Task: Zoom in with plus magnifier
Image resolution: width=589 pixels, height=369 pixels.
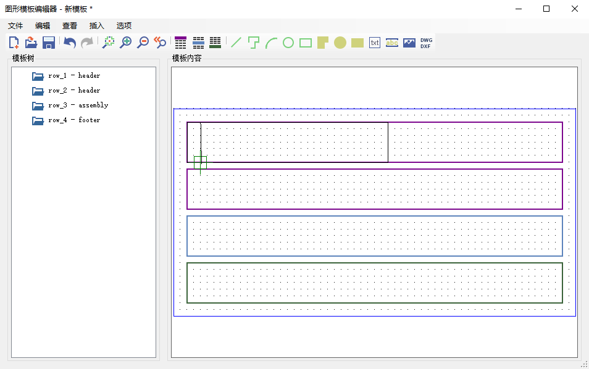Action: tap(126, 43)
